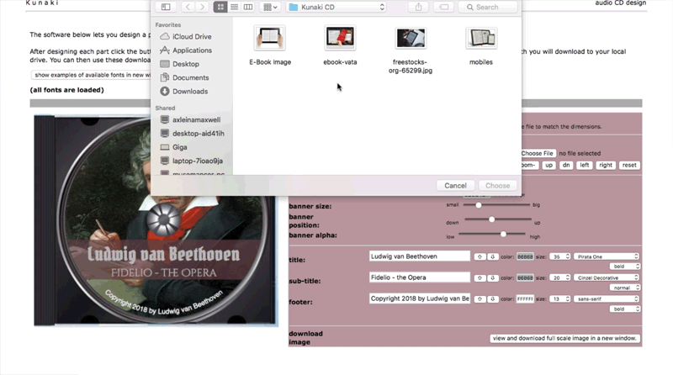
Task: Adjust the banner alpha slider
Action: click(503, 235)
